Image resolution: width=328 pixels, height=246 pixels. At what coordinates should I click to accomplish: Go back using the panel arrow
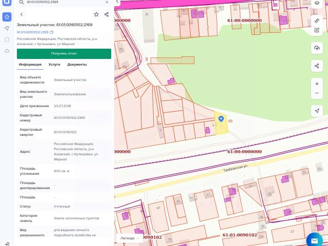pos(22,14)
